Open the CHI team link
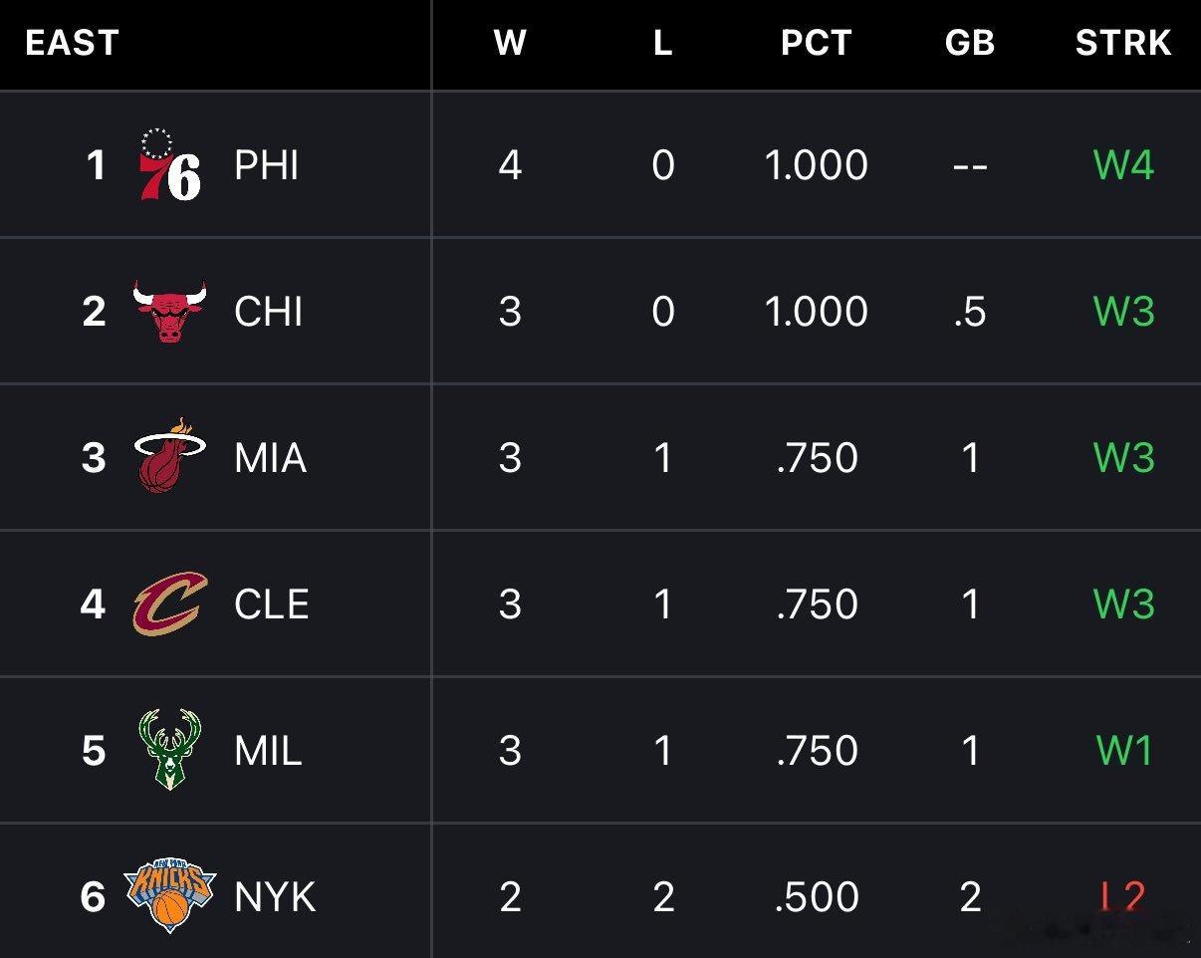 coord(268,312)
